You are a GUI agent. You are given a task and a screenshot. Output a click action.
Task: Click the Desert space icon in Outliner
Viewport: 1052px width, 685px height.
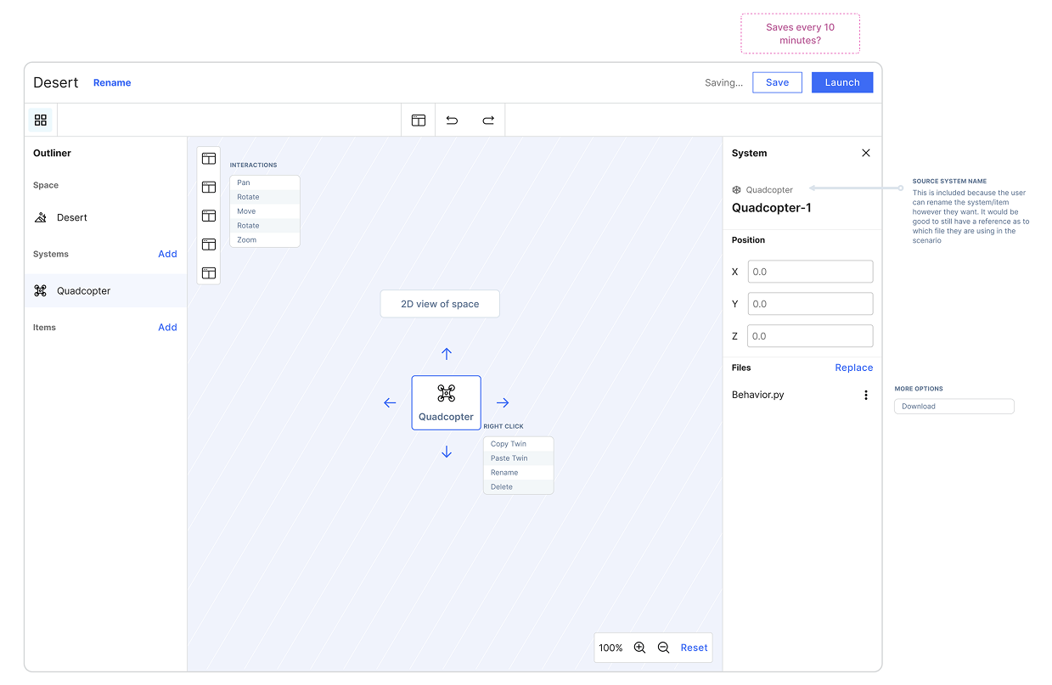click(40, 216)
